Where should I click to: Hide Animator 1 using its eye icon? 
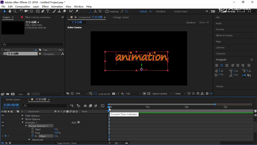coord(3,122)
